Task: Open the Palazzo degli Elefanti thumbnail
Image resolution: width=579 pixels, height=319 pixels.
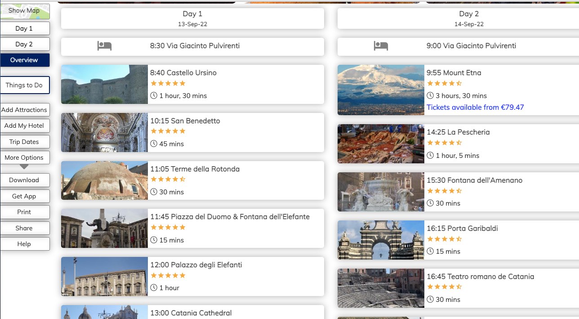Action: click(104, 276)
